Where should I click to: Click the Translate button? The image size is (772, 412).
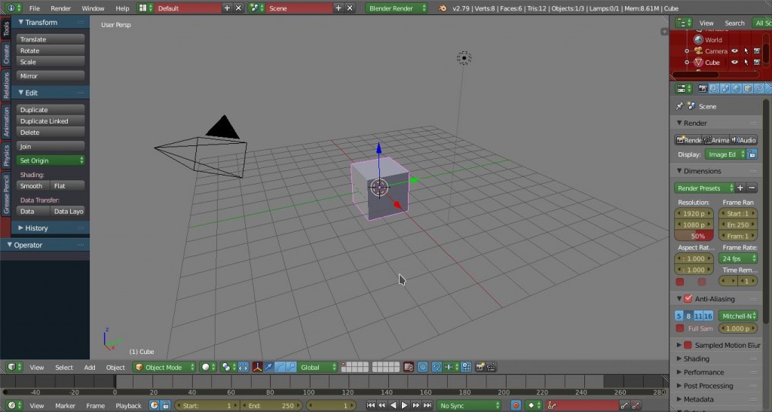[x=51, y=39]
